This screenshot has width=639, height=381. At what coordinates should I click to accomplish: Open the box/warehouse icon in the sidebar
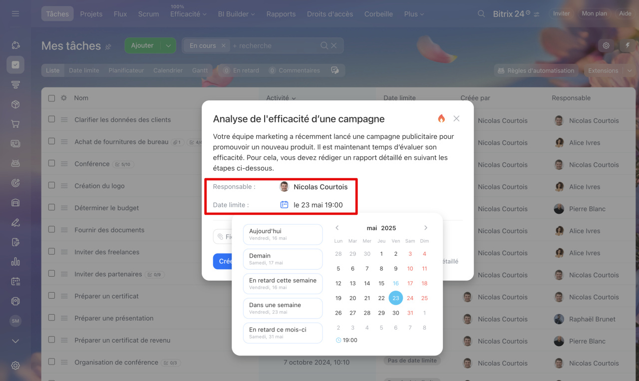tap(15, 104)
